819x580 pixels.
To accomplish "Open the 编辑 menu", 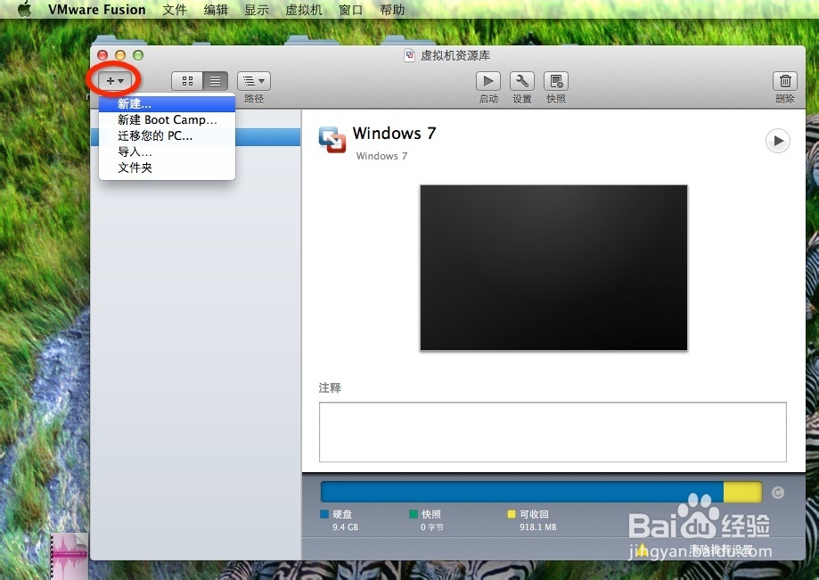I will (x=216, y=10).
